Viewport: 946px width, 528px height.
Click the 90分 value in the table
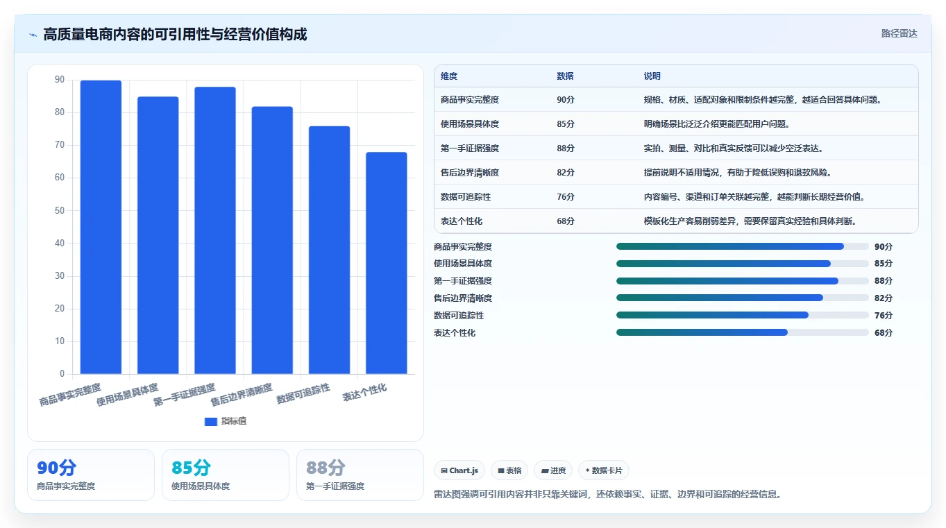point(566,100)
